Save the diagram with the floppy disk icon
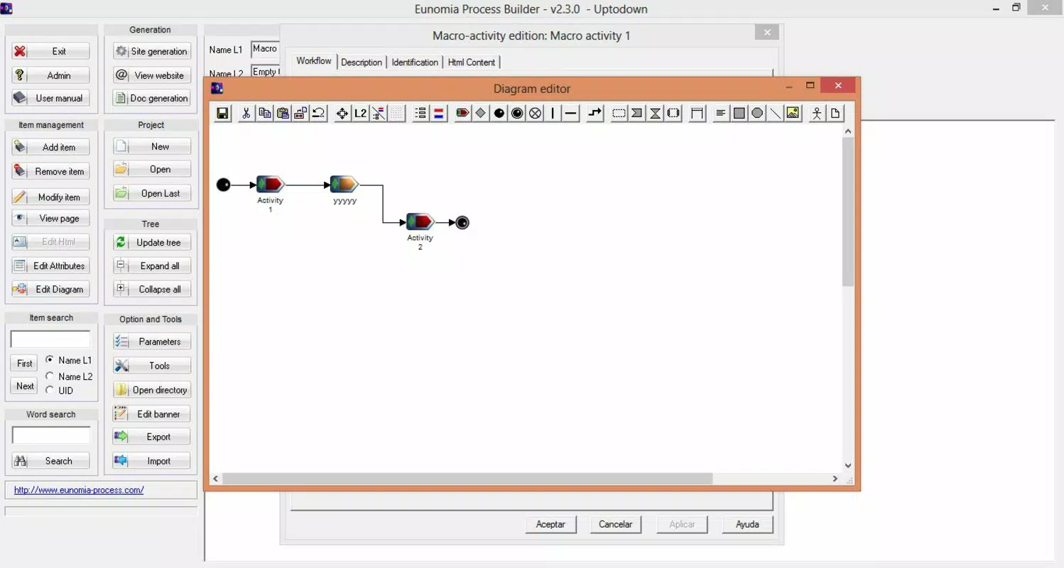This screenshot has width=1064, height=568. 223,113
